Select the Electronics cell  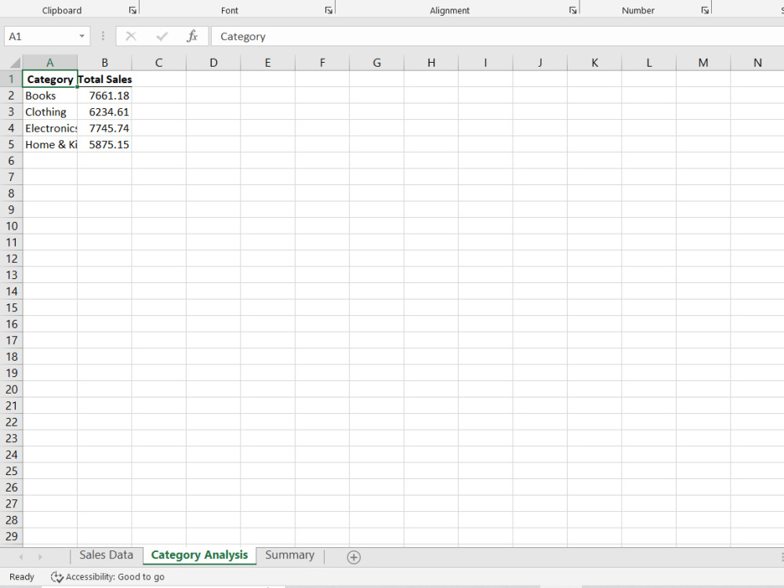49,128
